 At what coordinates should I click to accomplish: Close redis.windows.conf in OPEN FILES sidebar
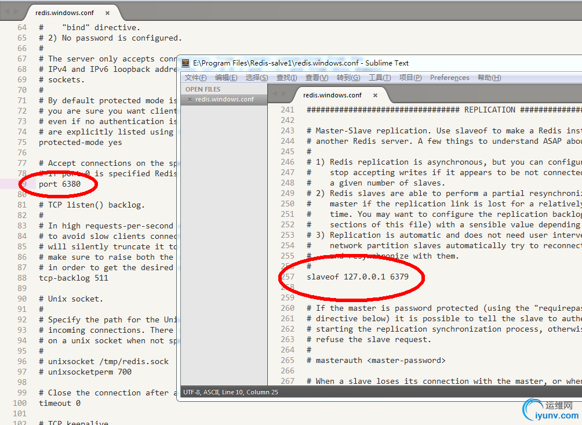[190, 100]
